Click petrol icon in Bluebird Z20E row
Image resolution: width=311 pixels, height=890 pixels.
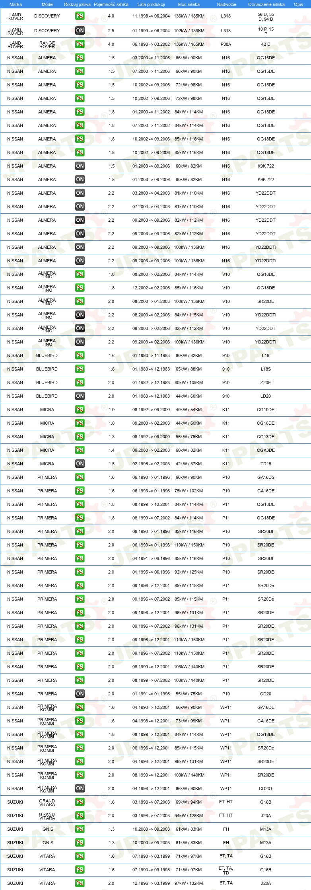[80, 383]
